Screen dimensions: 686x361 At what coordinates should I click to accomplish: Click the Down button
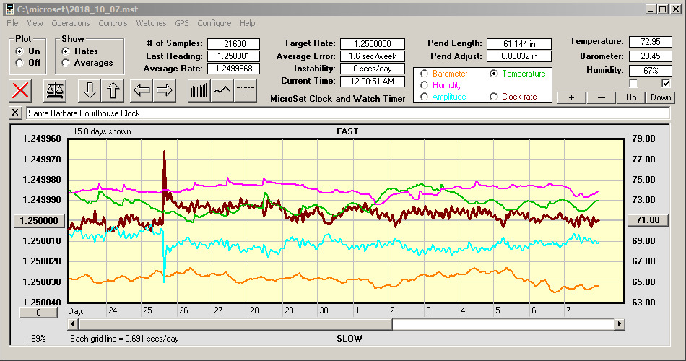click(x=661, y=97)
